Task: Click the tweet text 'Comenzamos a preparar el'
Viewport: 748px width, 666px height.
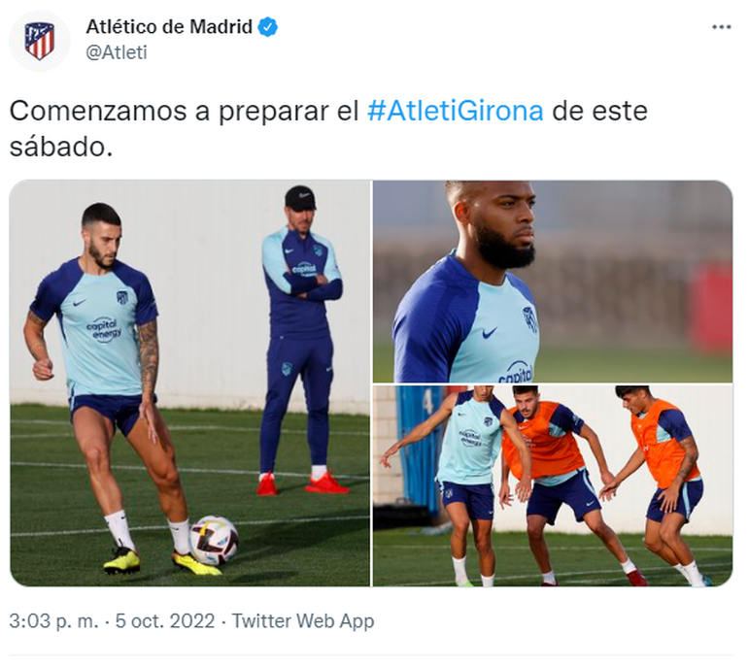Action: [184, 111]
